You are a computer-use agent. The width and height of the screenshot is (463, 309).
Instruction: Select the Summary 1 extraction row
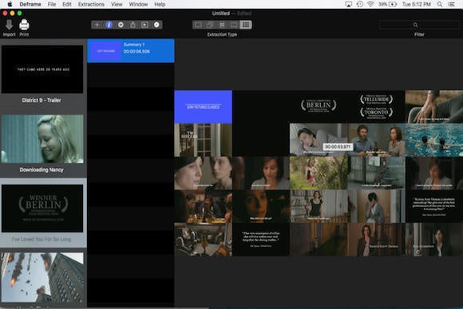131,51
